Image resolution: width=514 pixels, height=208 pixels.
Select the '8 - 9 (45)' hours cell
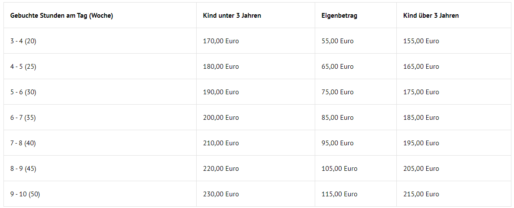tap(23, 169)
